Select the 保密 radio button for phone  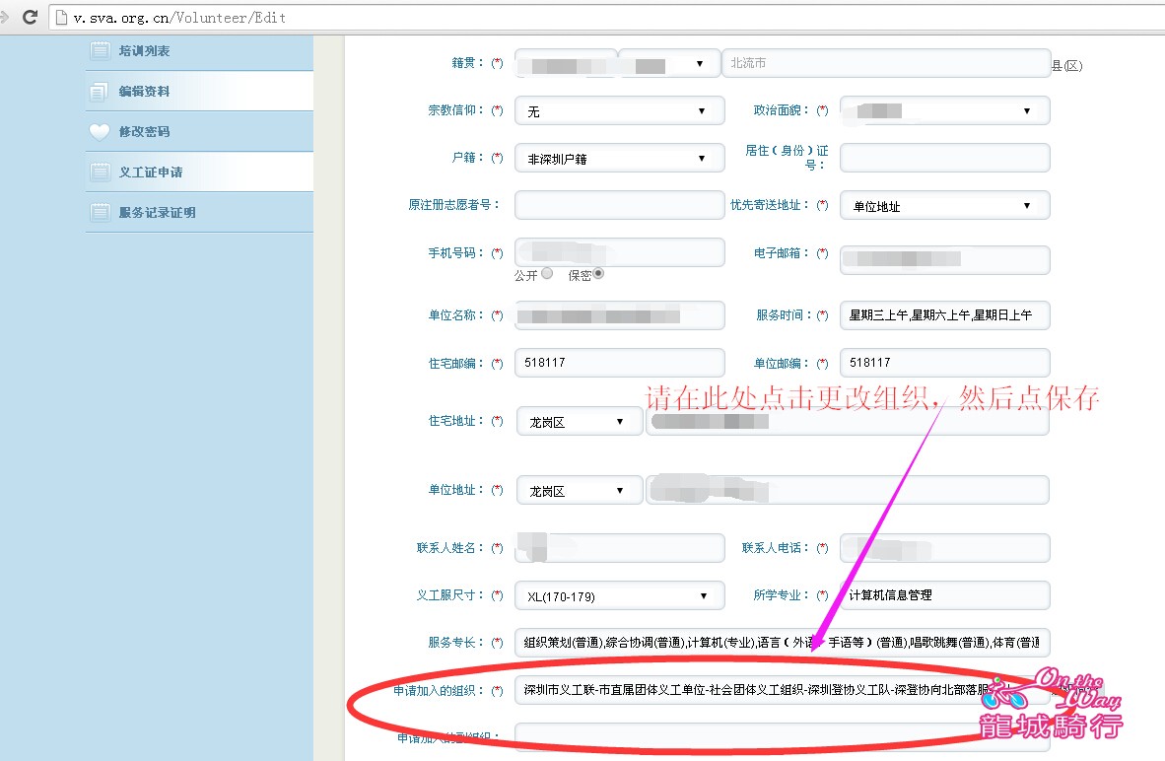(x=598, y=274)
